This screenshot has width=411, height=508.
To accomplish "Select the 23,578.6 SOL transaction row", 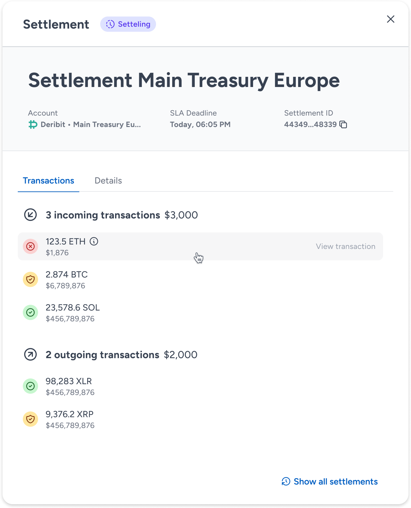I will [x=200, y=312].
